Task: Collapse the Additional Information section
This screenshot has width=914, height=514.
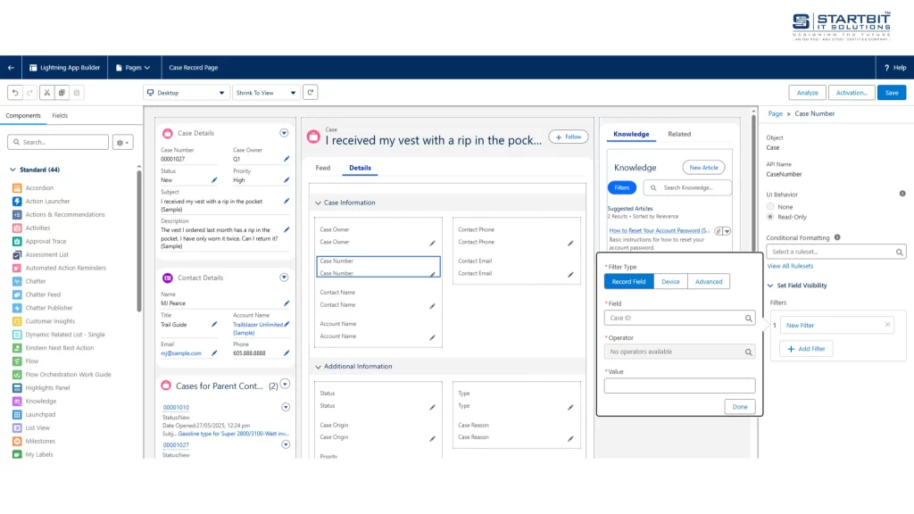Action: [319, 367]
